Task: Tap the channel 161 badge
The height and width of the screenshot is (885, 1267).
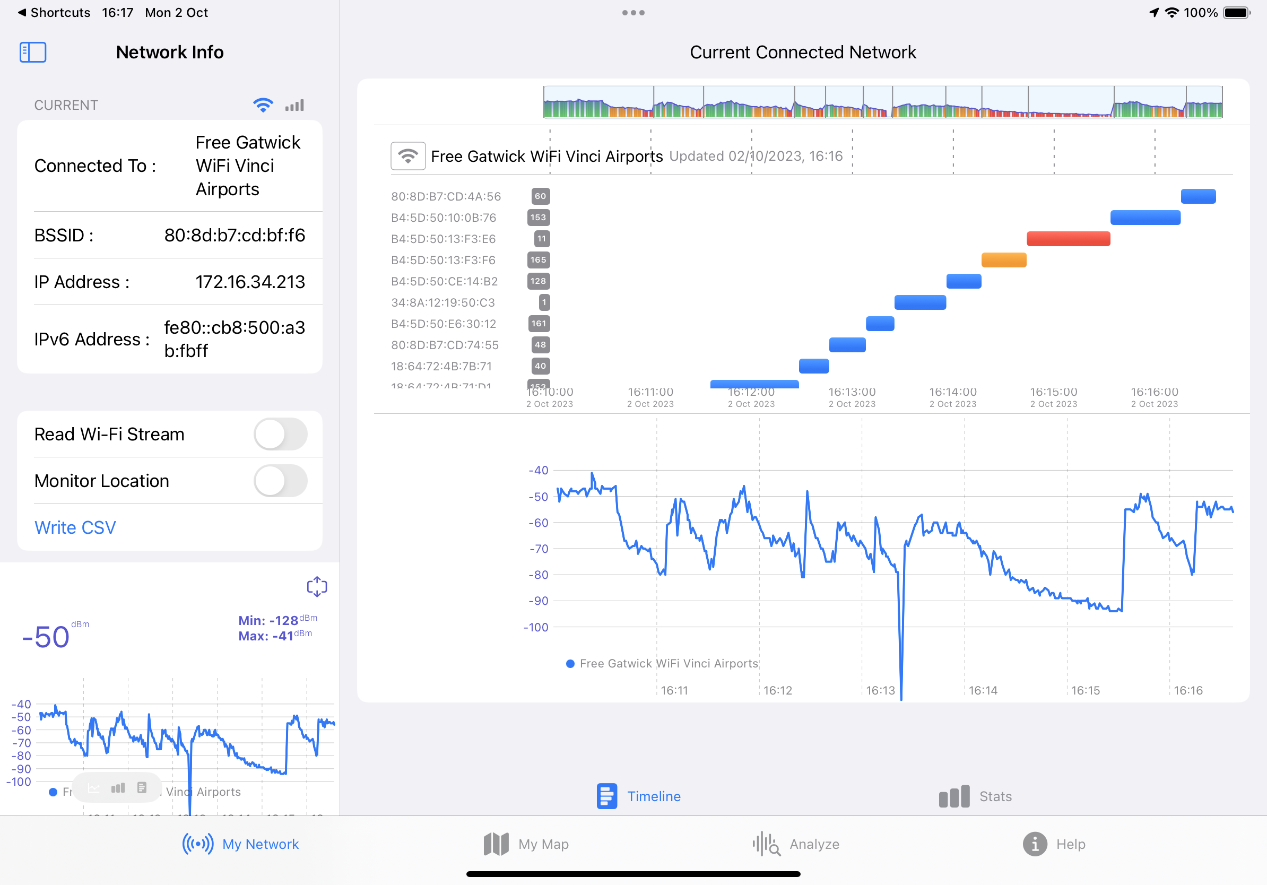Action: pyautogui.click(x=539, y=323)
